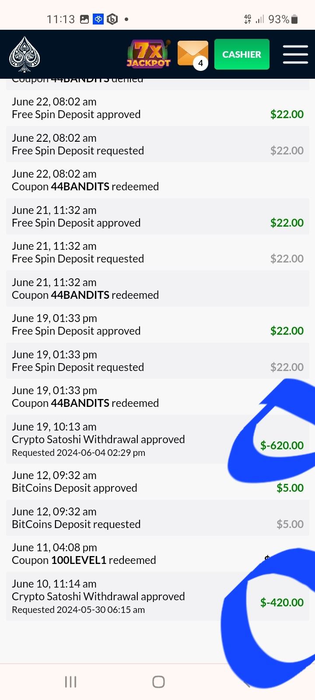Viewport: 315px width, 700px height.
Task: Select June 22 Free Spin Deposit approved row
Action: coord(131,108)
